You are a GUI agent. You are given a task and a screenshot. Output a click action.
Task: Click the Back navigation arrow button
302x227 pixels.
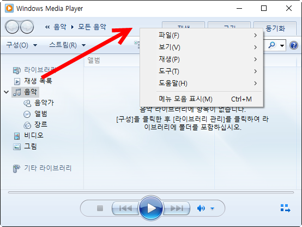12,27
